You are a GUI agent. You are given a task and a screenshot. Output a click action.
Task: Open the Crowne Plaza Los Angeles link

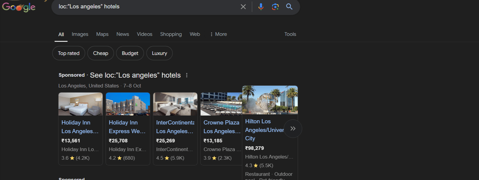222,127
